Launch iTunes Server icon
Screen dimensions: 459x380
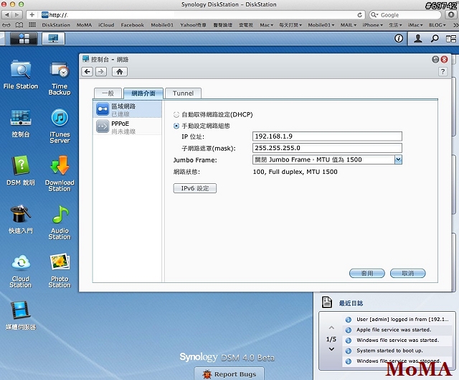coord(60,126)
